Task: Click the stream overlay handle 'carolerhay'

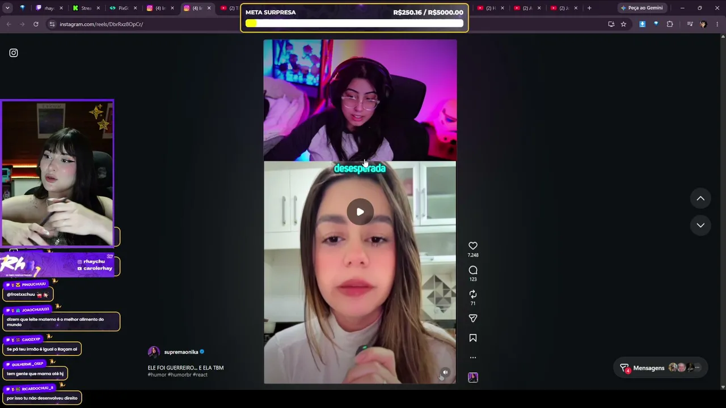Action: [98, 269]
